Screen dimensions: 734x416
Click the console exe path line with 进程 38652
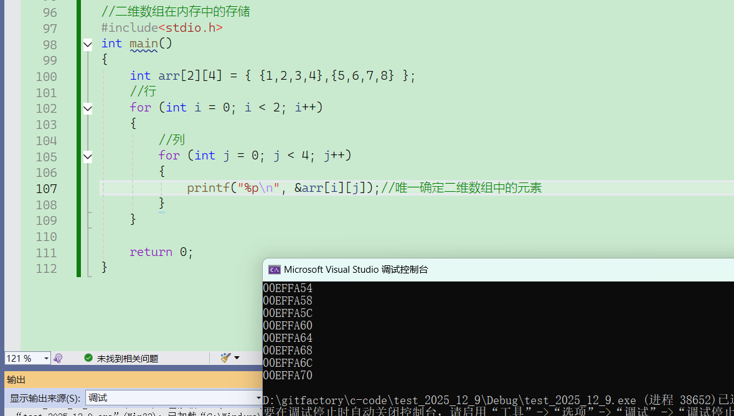click(x=498, y=400)
